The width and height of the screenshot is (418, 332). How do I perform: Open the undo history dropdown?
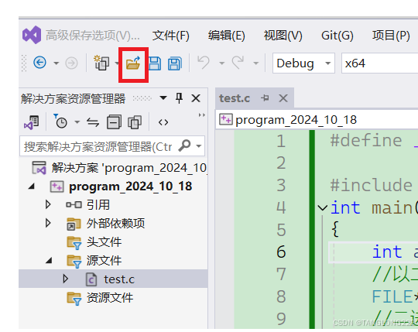click(221, 63)
